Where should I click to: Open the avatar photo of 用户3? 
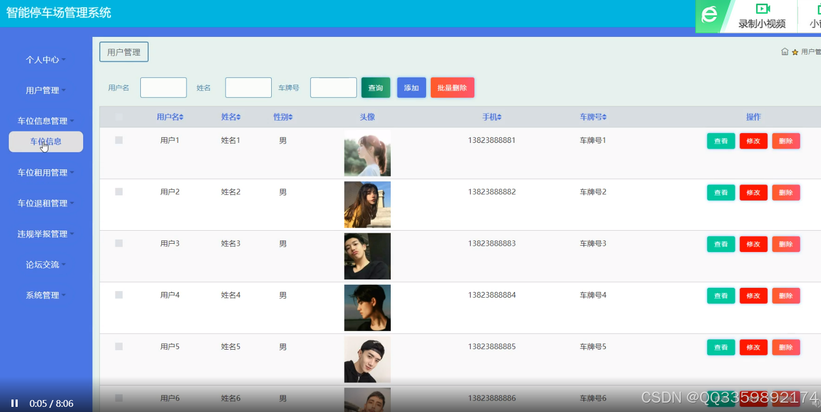coord(367,256)
